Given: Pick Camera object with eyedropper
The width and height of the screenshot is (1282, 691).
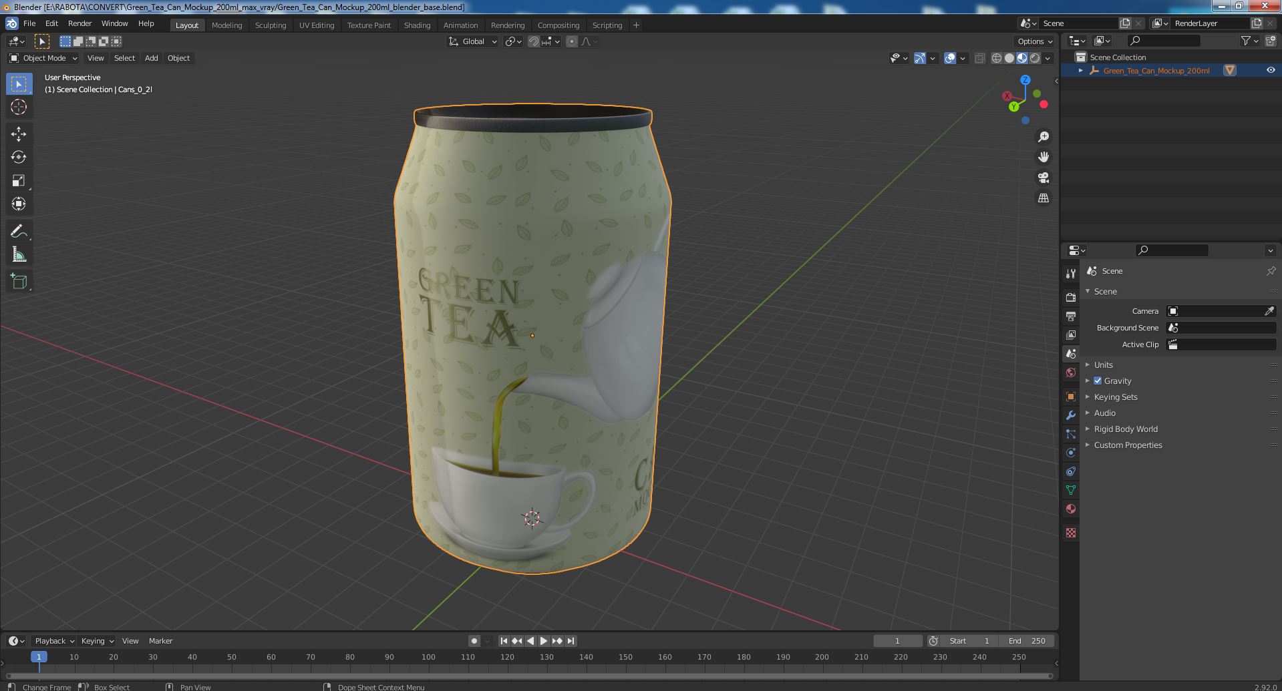Looking at the screenshot, I should pyautogui.click(x=1269, y=311).
